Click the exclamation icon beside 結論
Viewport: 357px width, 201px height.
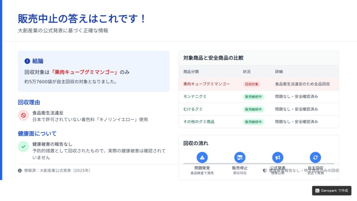click(x=27, y=61)
